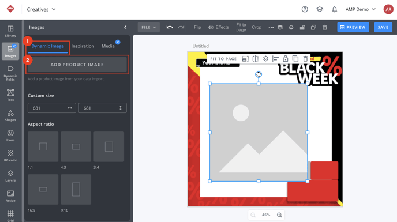The image size is (397, 222).
Task: Click the duplicate icon in top toolbar
Action: pyautogui.click(x=313, y=27)
